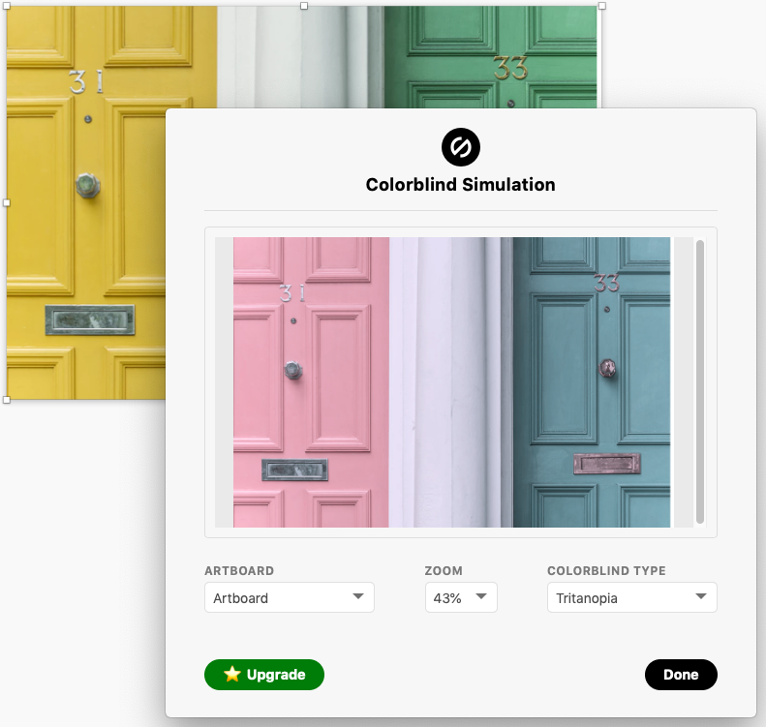Click the Done button
The image size is (766, 727).
pyautogui.click(x=681, y=675)
